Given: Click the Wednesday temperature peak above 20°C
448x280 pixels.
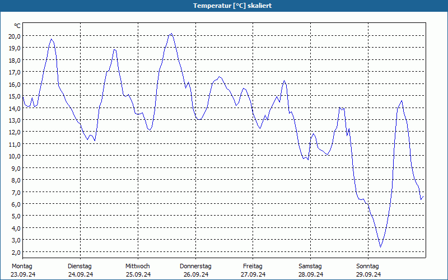Looking at the screenshot, I should (x=171, y=34).
